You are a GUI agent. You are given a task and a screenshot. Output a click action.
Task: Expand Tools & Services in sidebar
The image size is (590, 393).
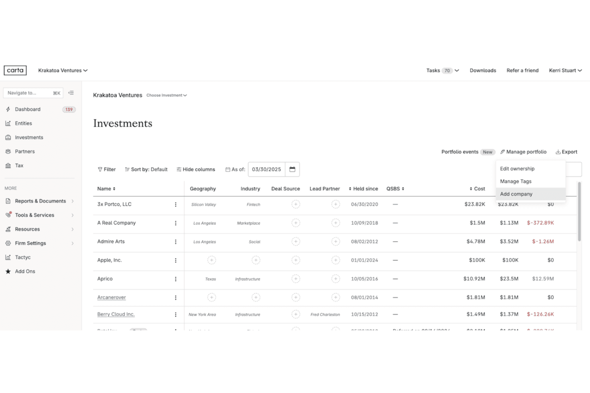click(x=40, y=215)
